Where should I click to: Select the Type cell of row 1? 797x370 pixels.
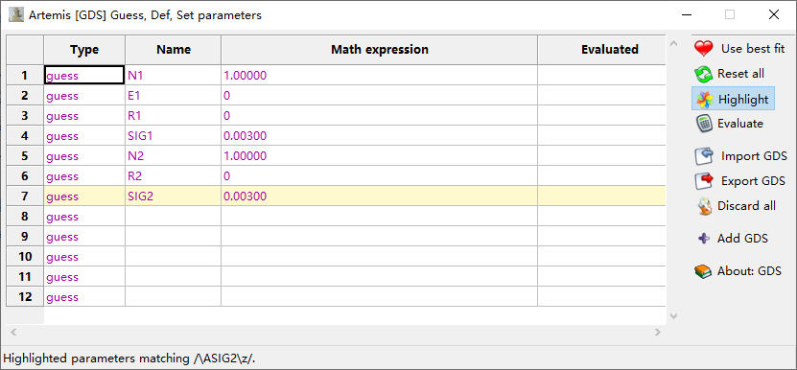click(84, 75)
